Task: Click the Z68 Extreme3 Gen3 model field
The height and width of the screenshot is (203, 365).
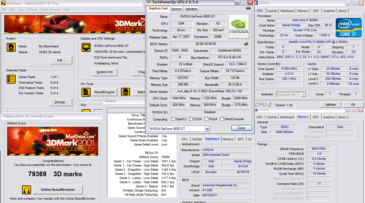Action: pyautogui.click(x=226, y=155)
